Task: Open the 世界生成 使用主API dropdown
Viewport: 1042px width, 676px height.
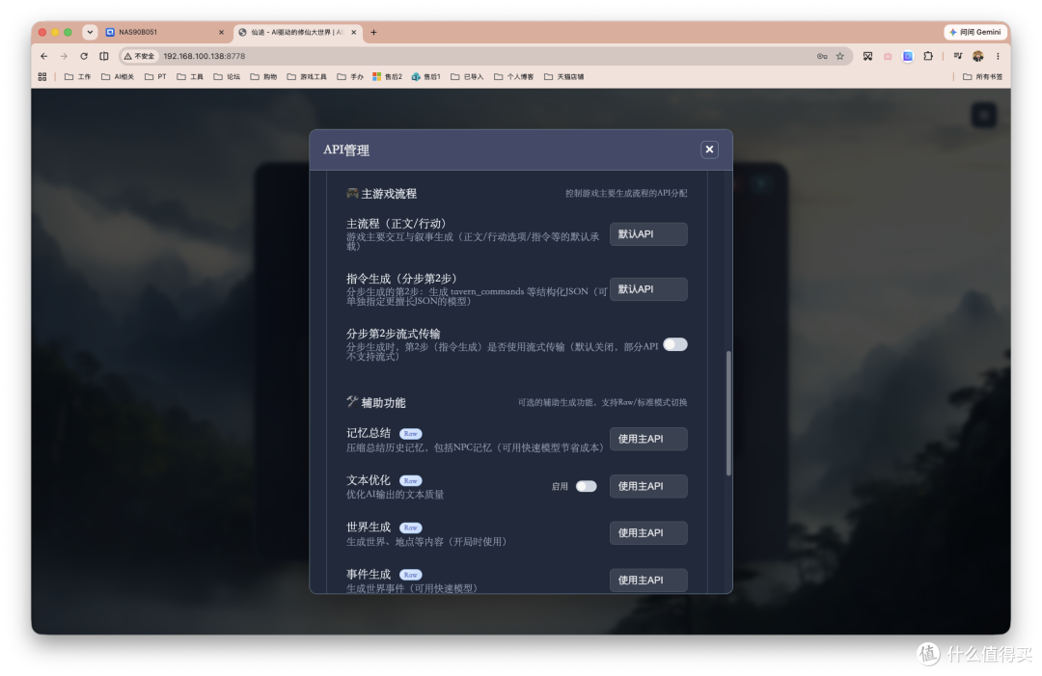Action: click(x=648, y=532)
